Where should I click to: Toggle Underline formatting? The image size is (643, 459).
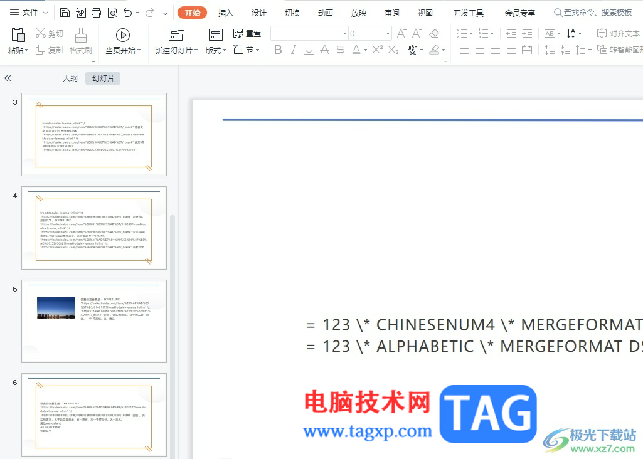pos(309,50)
